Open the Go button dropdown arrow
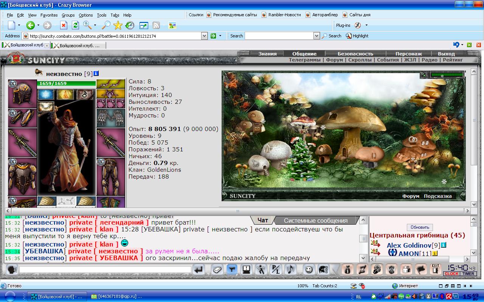Image resolution: width=484 pixels, height=302 pixels. click(220, 36)
